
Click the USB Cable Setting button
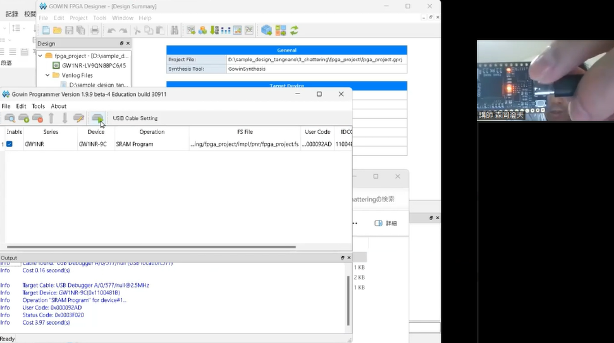pyautogui.click(x=135, y=118)
